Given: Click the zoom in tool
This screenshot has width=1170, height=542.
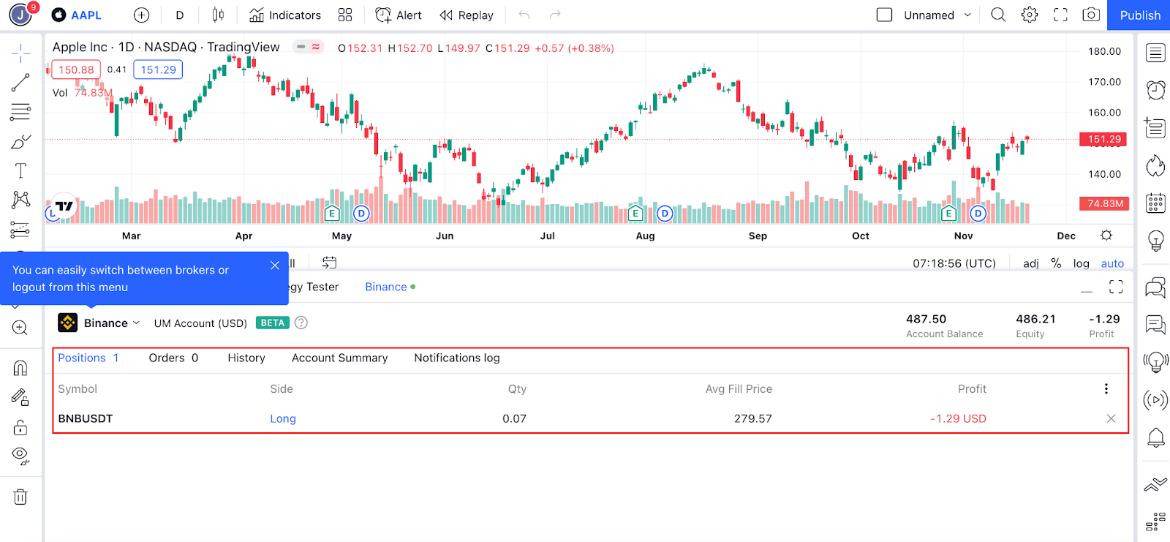Looking at the screenshot, I should [x=20, y=328].
